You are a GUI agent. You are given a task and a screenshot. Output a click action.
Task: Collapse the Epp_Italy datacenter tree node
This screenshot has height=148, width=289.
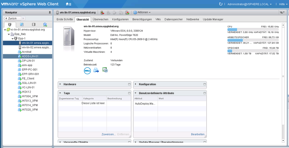point(8,34)
